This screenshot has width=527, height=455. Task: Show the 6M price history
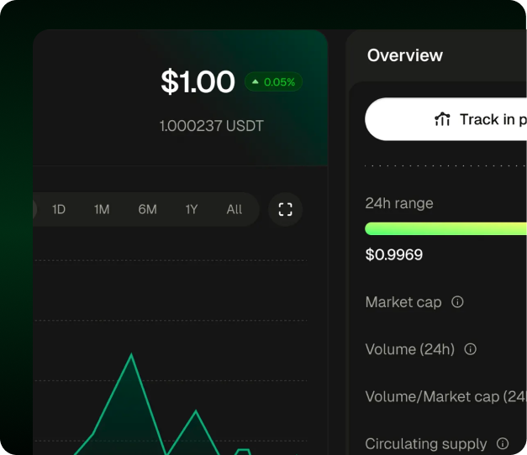point(147,209)
